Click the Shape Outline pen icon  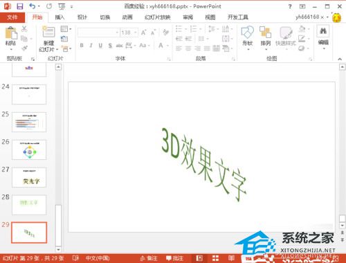[302, 39]
